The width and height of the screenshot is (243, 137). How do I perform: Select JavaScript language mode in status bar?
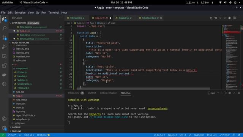pos(199,135)
